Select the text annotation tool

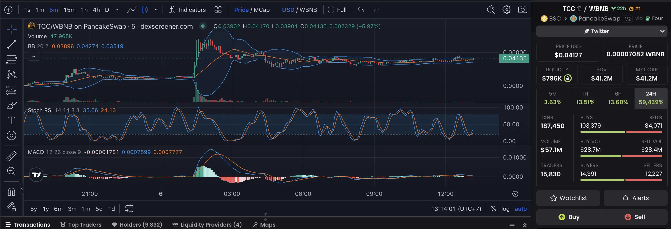pyautogui.click(x=11, y=121)
